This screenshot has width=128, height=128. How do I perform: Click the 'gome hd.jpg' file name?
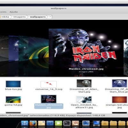click(x=13, y=105)
